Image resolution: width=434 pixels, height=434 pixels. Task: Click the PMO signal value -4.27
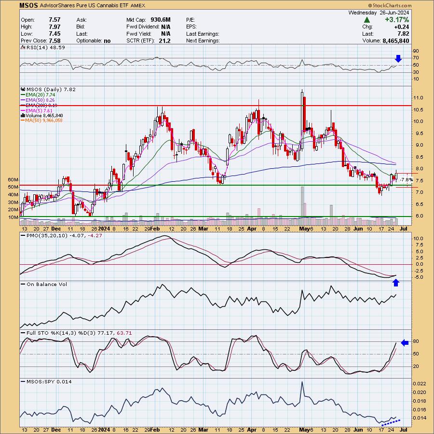tap(95, 235)
